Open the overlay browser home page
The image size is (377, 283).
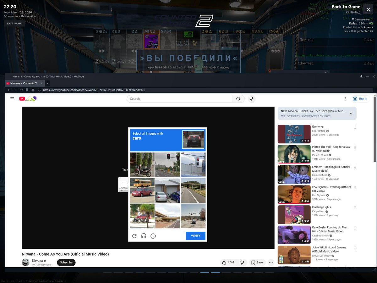(x=33, y=90)
